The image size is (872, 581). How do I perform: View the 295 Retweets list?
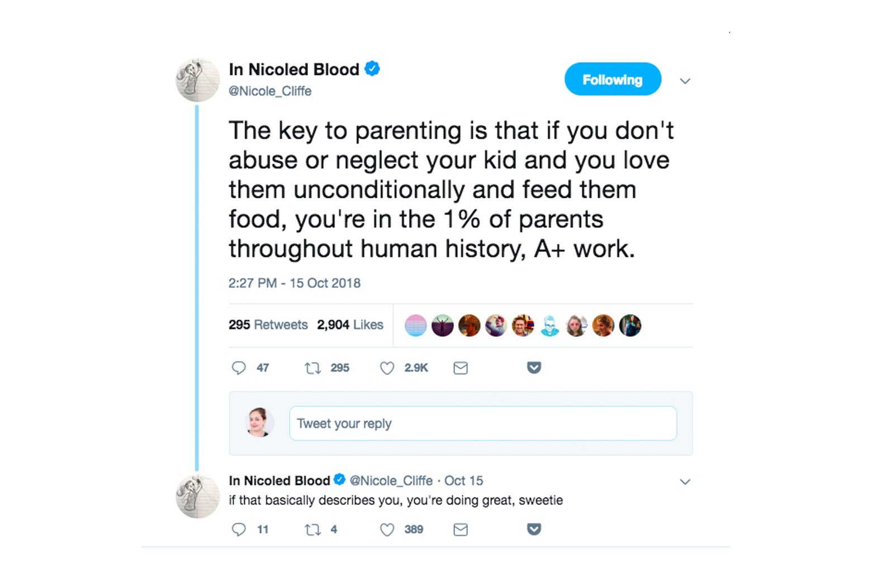pos(268,325)
